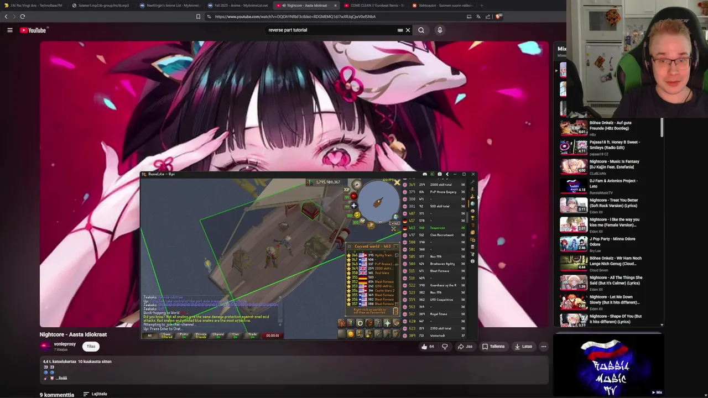Open RuneLite configuration wrench panel
Viewport: 708px width, 398px height.
[x=472, y=182]
